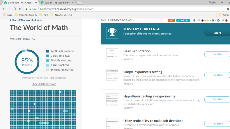
Task: Click the browser home icon
Action: (x=20, y=9)
